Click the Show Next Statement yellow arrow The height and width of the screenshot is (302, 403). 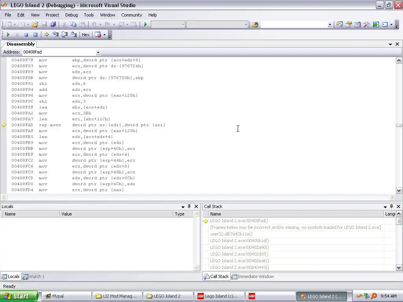(x=46, y=35)
